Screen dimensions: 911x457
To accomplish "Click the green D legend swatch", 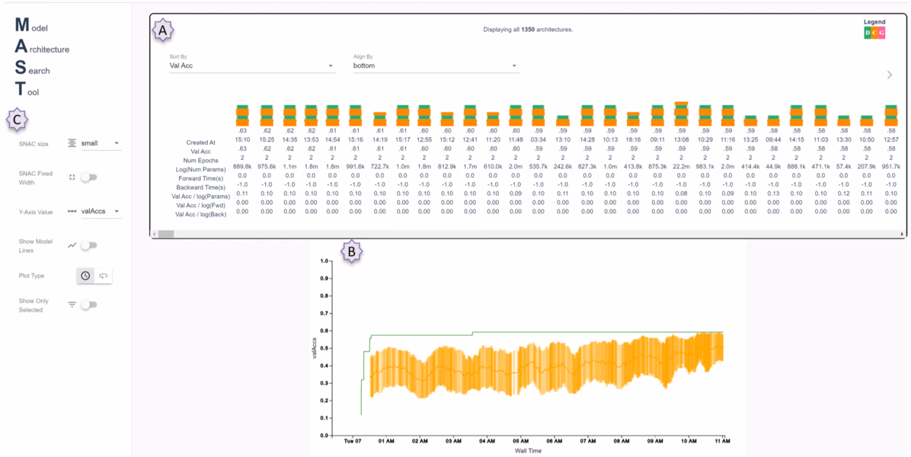I will [x=868, y=33].
